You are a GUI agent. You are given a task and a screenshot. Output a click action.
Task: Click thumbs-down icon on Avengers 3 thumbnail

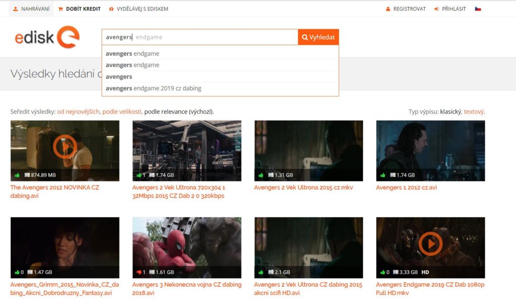[x=139, y=272]
